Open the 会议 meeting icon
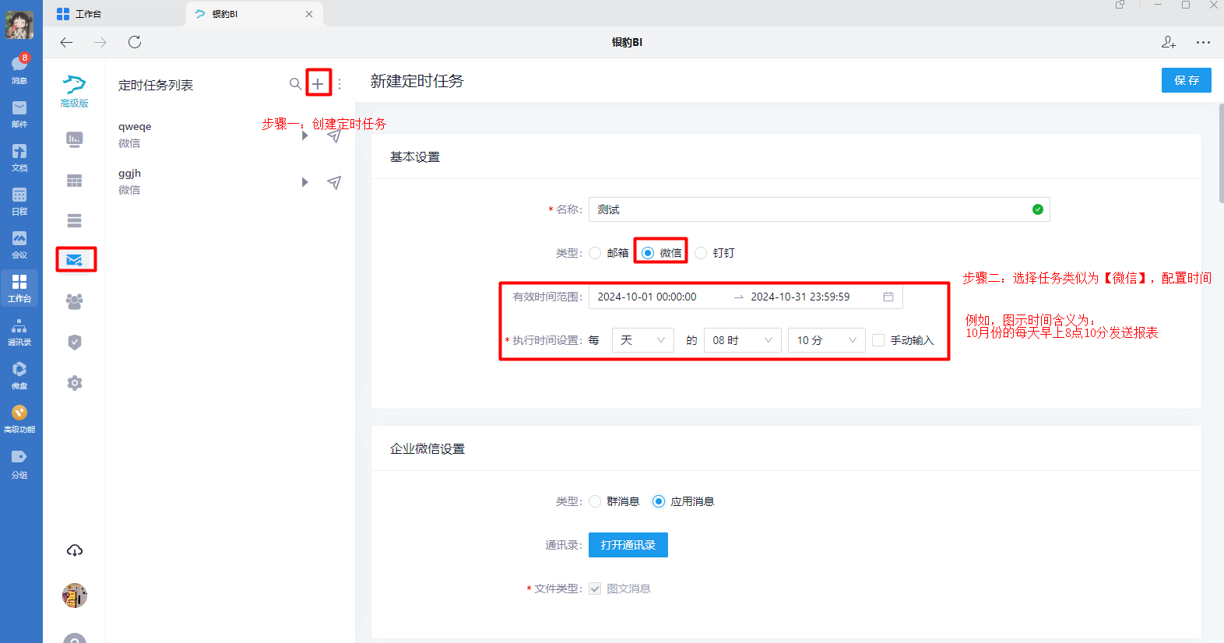Screen dimensions: 1224x643 click(x=19, y=244)
